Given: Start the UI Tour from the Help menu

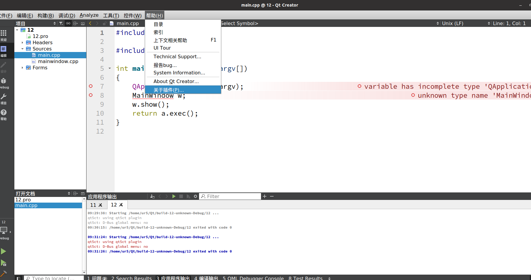Looking at the screenshot, I should [183, 48].
